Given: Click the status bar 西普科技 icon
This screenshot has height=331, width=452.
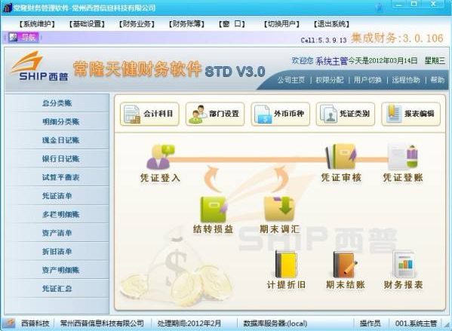Looking at the screenshot, I should [x=10, y=323].
